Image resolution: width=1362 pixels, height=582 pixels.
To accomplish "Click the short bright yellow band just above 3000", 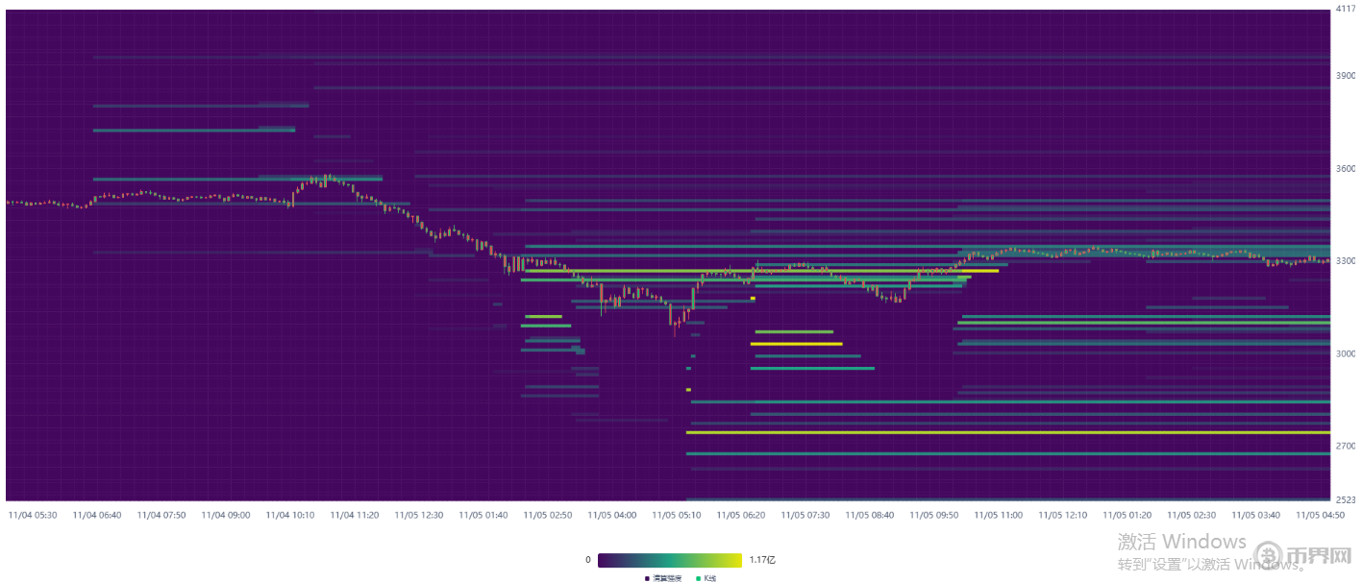I will point(796,343).
